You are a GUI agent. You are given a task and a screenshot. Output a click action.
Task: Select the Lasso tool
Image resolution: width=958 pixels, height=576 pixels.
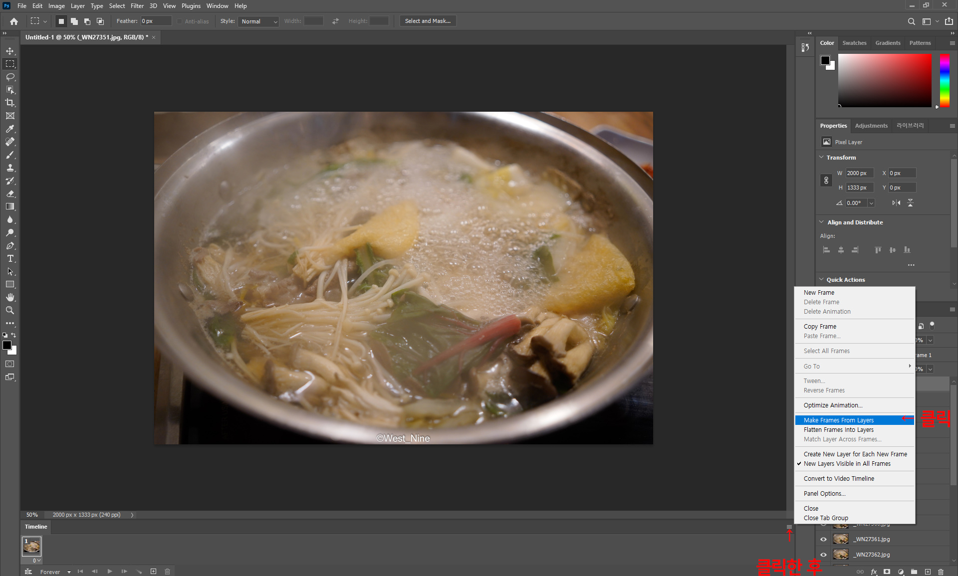10,77
